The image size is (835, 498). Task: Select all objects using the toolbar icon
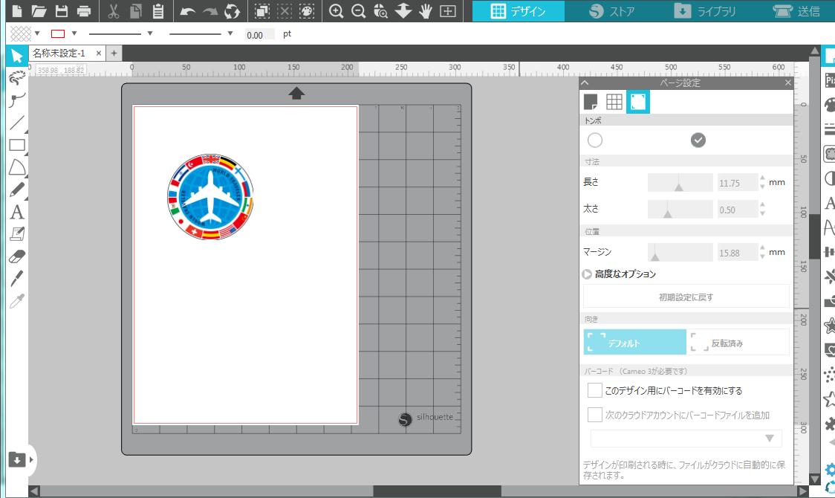(262, 10)
